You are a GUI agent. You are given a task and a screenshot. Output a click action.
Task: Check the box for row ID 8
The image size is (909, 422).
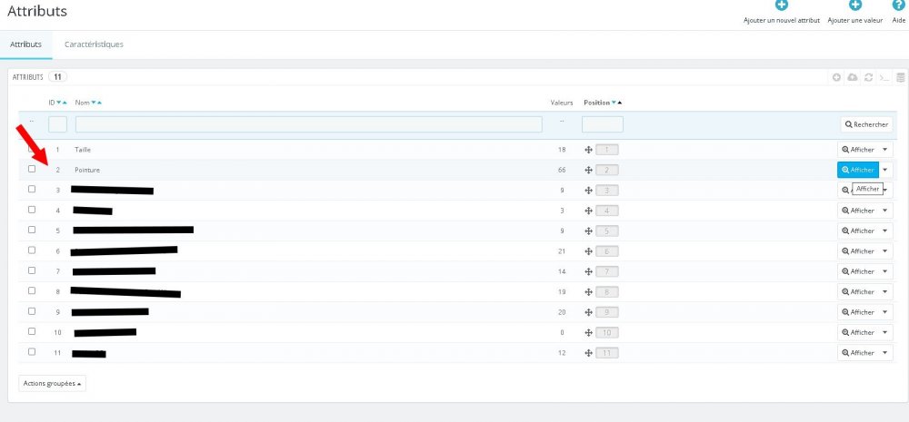click(32, 290)
